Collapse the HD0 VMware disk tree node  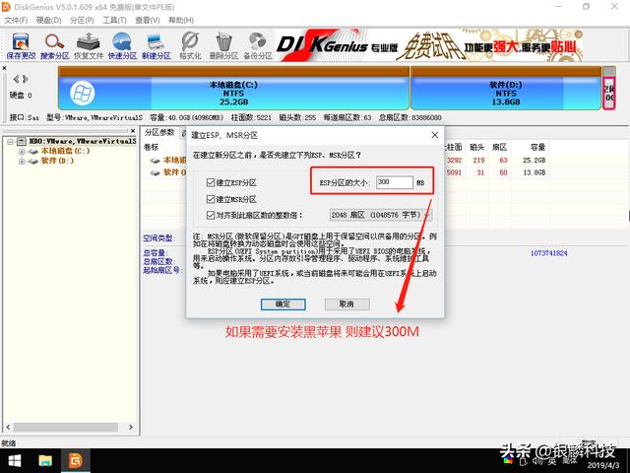[10, 142]
